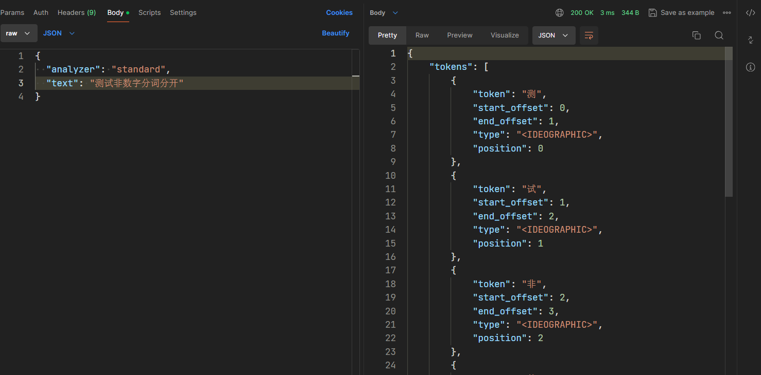The height and width of the screenshot is (375, 761).
Task: Search the response with magnifier icon
Action: tap(719, 35)
